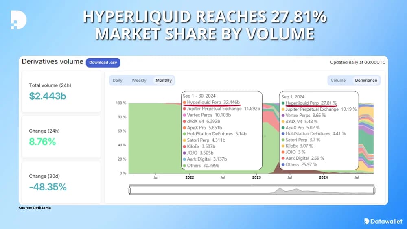Click the 'Sep 1, 2024' tooltip date
407x229 pixels.
coord(293,97)
